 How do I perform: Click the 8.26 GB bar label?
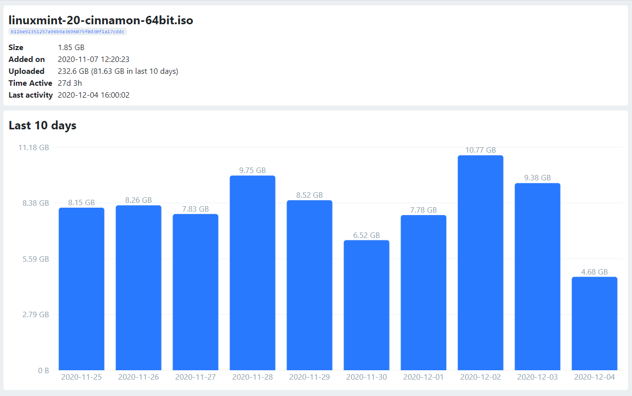[138, 200]
